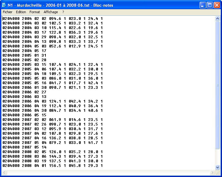
Task: Click value 42.4 in the 2005 05 16 row
Action: (x=93, y=83)
